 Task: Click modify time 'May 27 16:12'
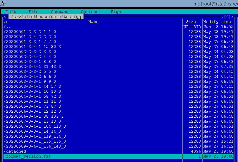click(x=218, y=147)
